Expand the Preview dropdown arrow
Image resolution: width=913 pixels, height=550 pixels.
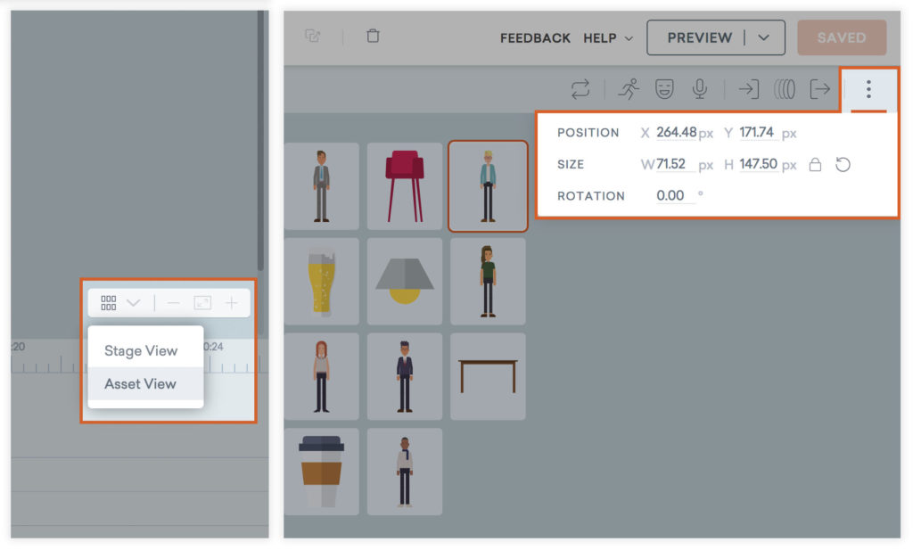(762, 37)
